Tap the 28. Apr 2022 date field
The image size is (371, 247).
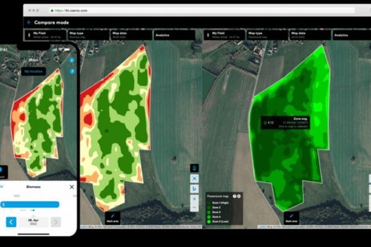(x=33, y=222)
